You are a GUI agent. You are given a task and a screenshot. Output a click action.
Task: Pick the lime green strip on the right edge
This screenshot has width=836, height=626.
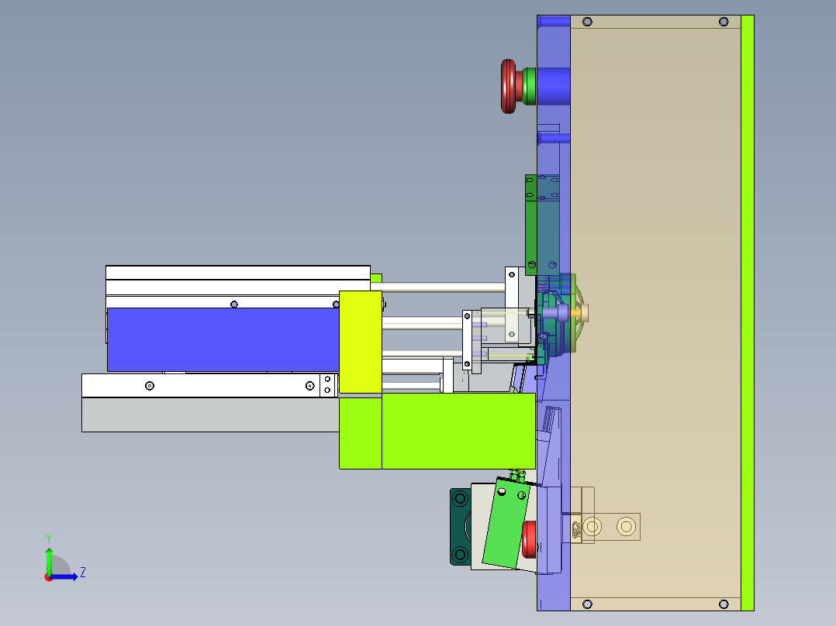pyautogui.click(x=748, y=313)
